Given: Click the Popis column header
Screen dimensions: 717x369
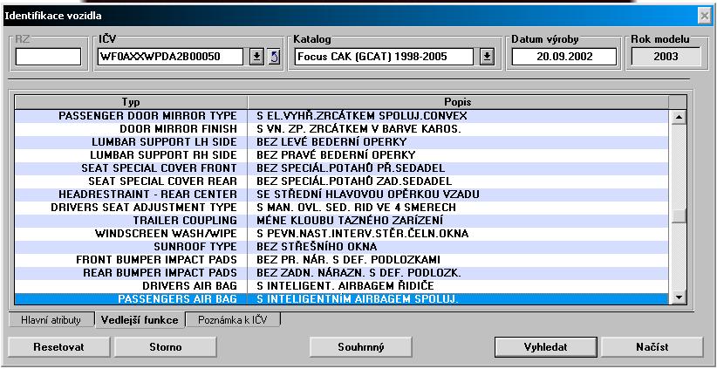Looking at the screenshot, I should pyautogui.click(x=458, y=102).
